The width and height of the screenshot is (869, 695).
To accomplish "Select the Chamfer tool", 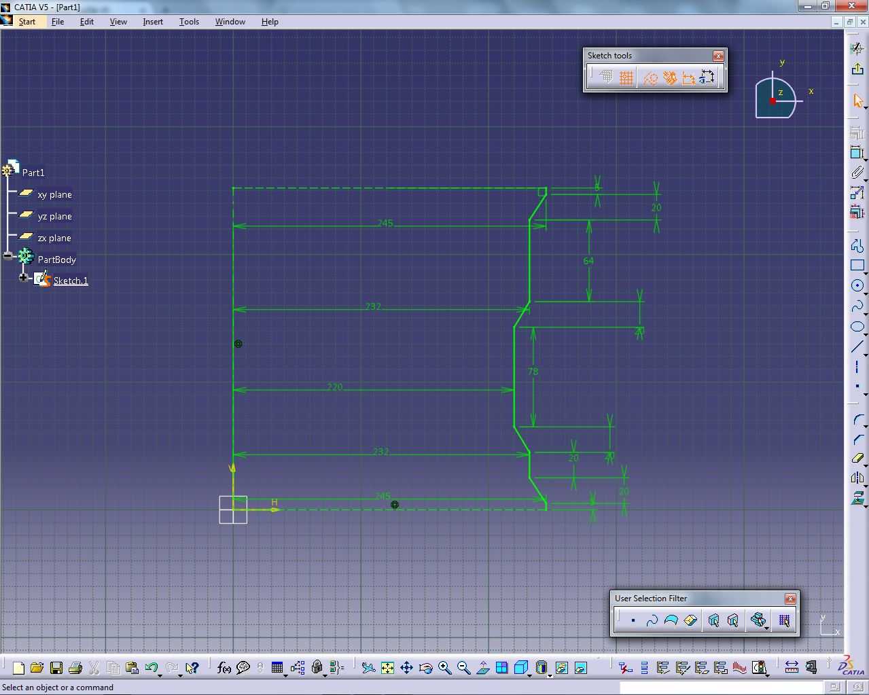I will point(857,440).
